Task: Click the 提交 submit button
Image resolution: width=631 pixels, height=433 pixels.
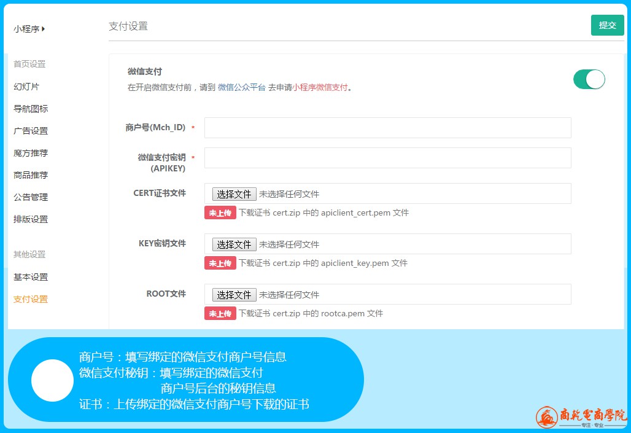Action: point(607,25)
